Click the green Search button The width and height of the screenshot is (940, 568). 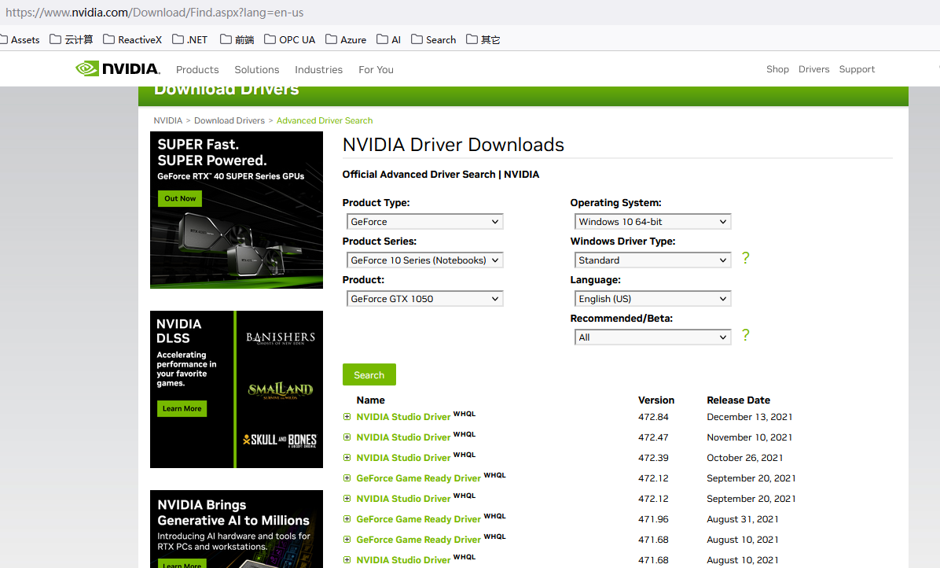pos(369,375)
